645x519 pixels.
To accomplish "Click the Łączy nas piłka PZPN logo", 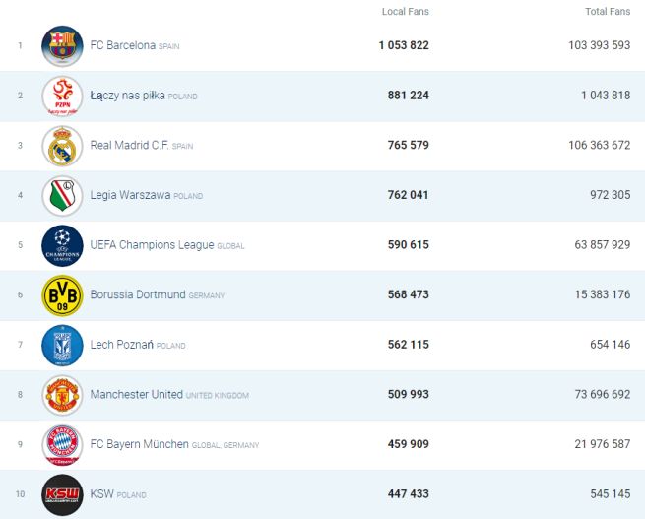I will 62,97.
